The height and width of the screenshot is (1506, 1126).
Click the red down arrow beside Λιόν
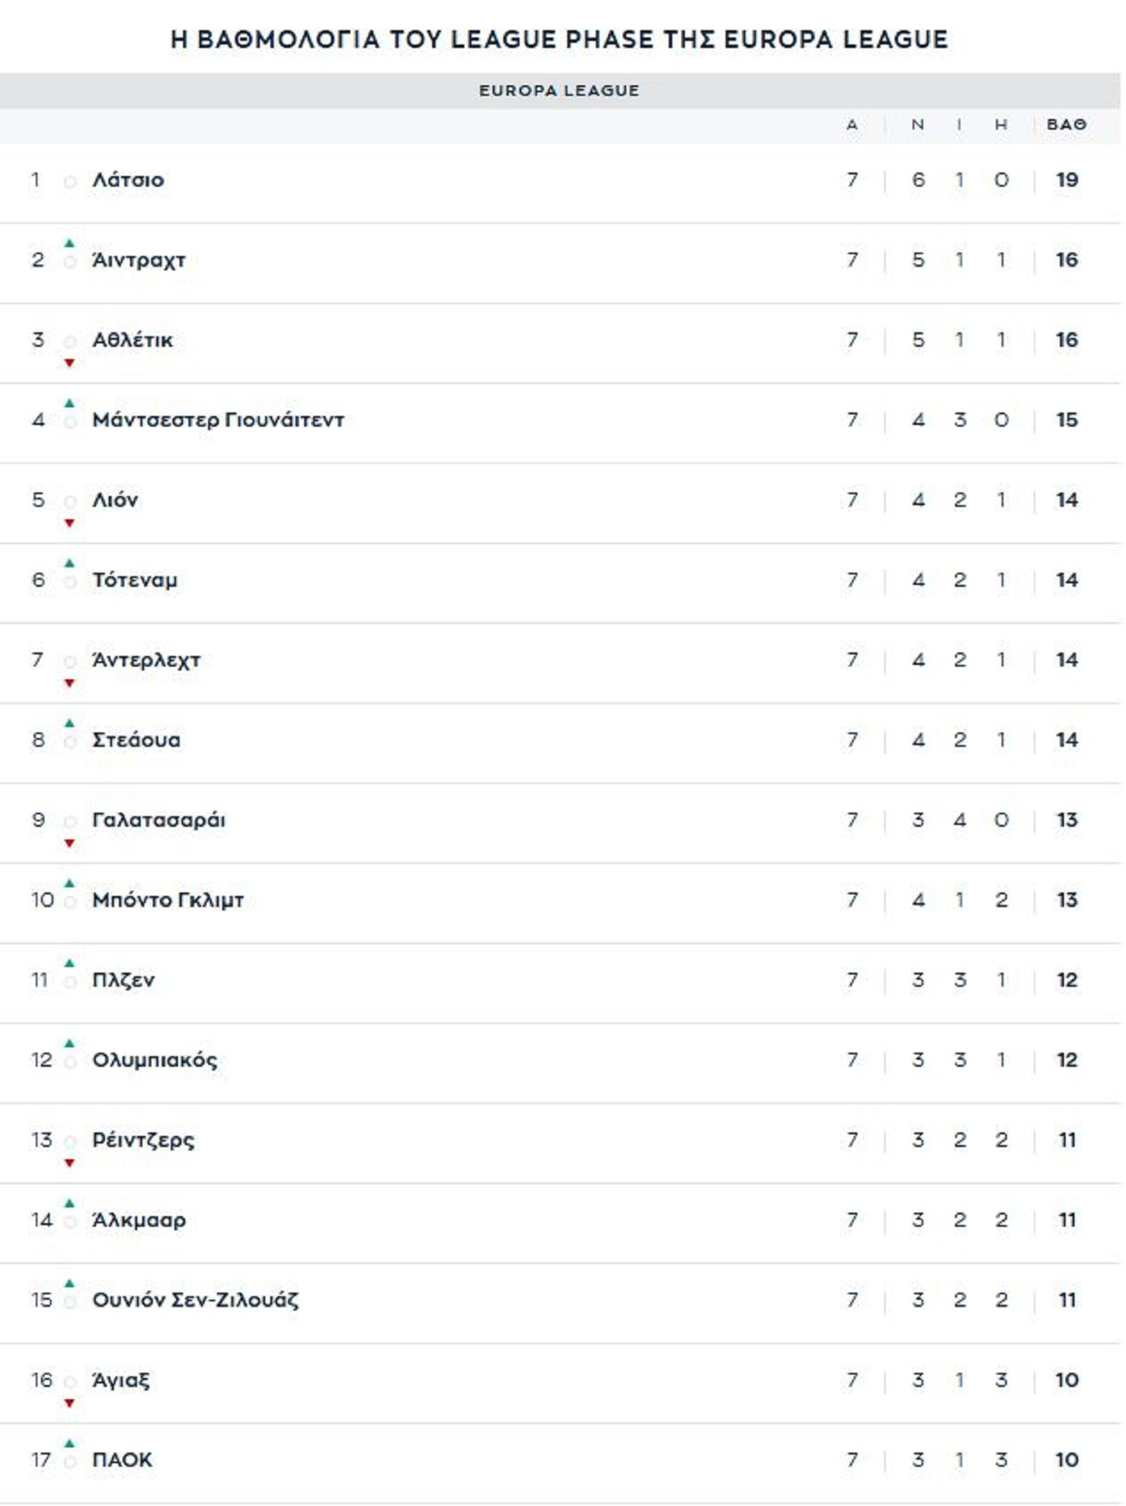click(69, 523)
